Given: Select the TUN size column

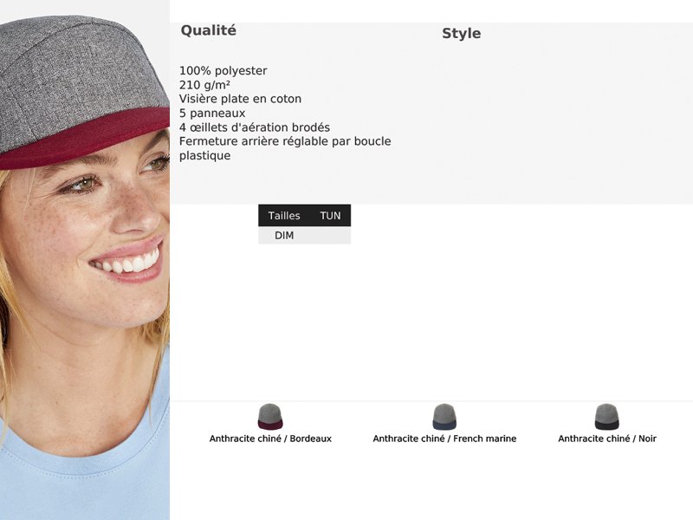Looking at the screenshot, I should [330, 216].
